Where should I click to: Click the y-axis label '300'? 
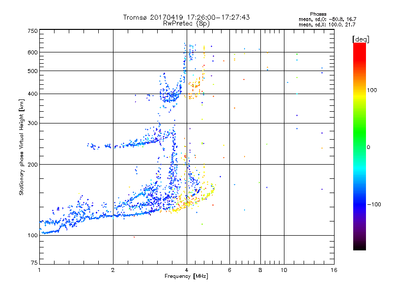tap(32, 123)
